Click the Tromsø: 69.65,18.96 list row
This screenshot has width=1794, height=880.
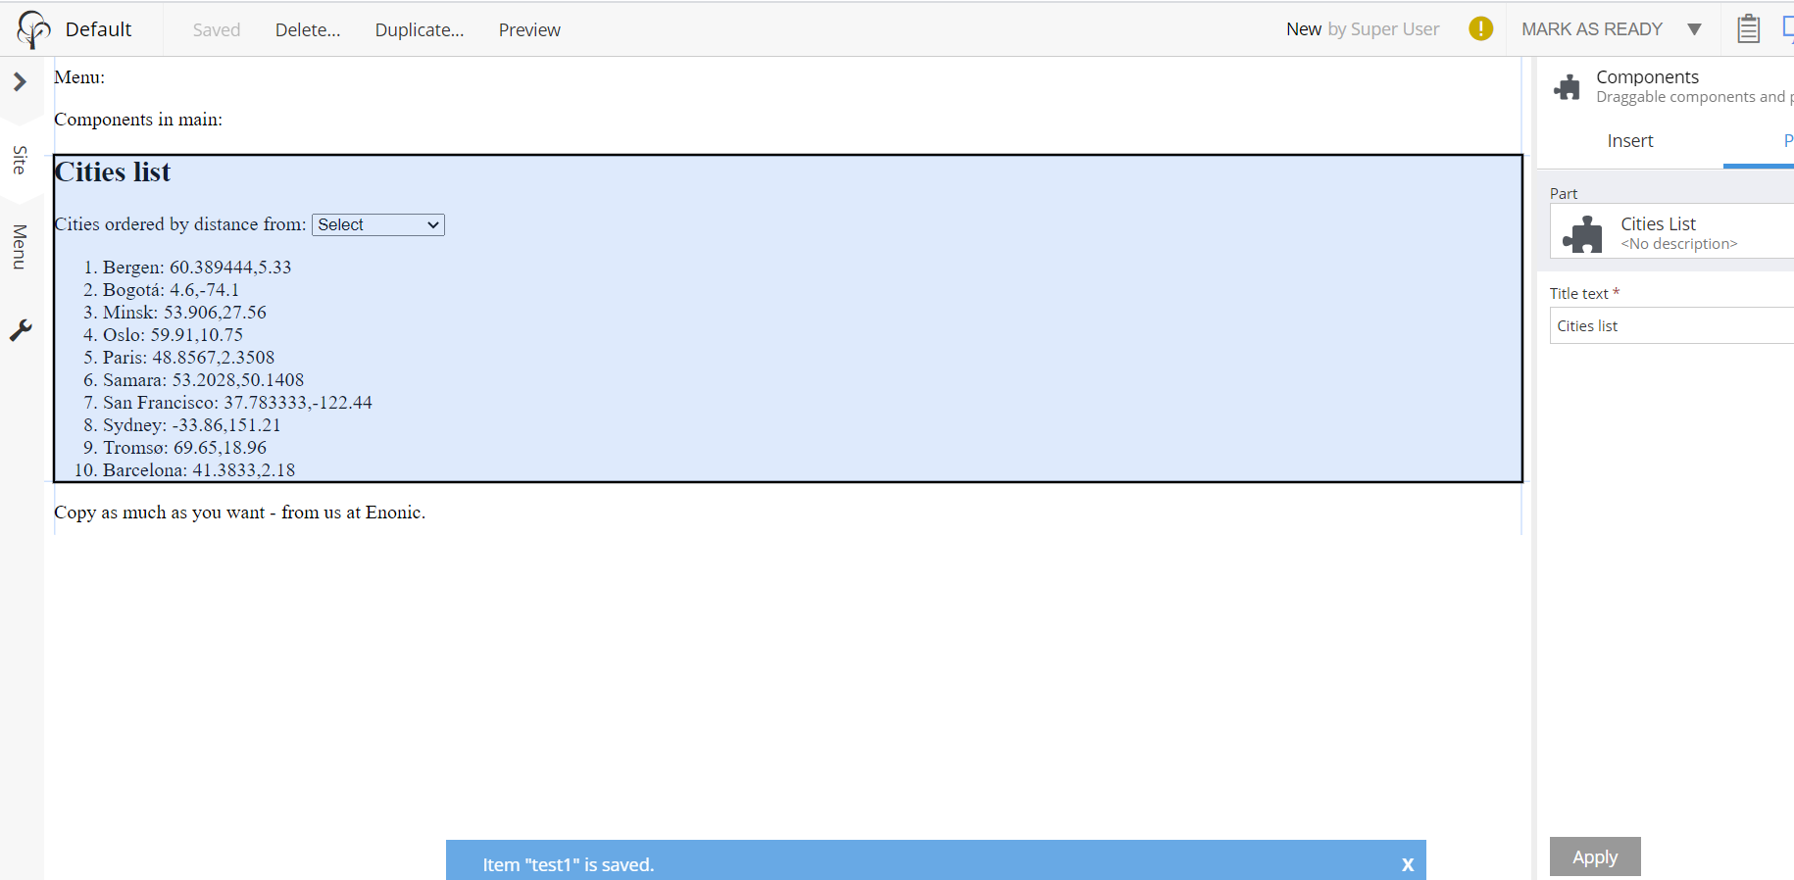click(184, 448)
